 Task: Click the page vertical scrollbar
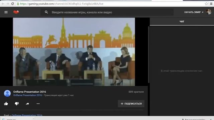(149, 54)
